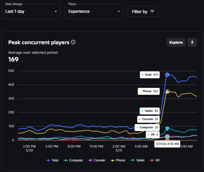The image size is (204, 172).
Task: Toggle the Tablet series in legend
Action: [138, 160]
